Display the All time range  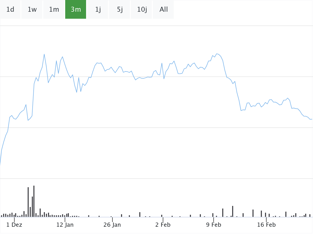(x=164, y=10)
